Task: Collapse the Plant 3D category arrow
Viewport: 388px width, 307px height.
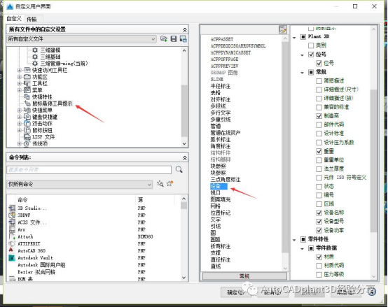Action: coord(294,38)
